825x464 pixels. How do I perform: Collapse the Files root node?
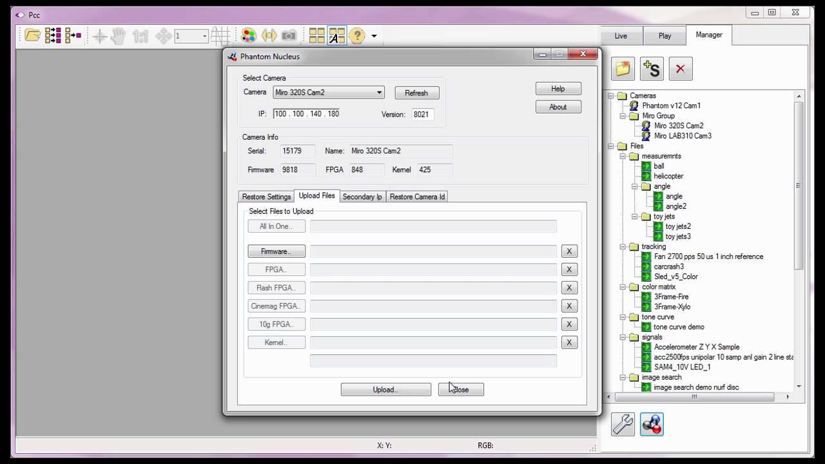click(x=612, y=146)
